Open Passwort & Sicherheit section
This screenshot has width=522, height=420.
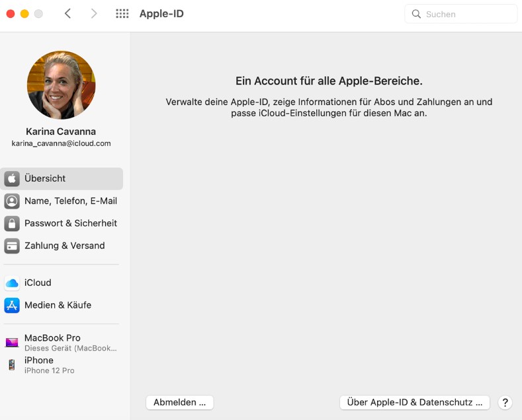[x=62, y=224]
